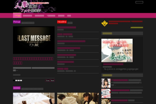This screenshot has height=104, width=156.
Task: Click the Prev slider button
Action: click(48, 80)
